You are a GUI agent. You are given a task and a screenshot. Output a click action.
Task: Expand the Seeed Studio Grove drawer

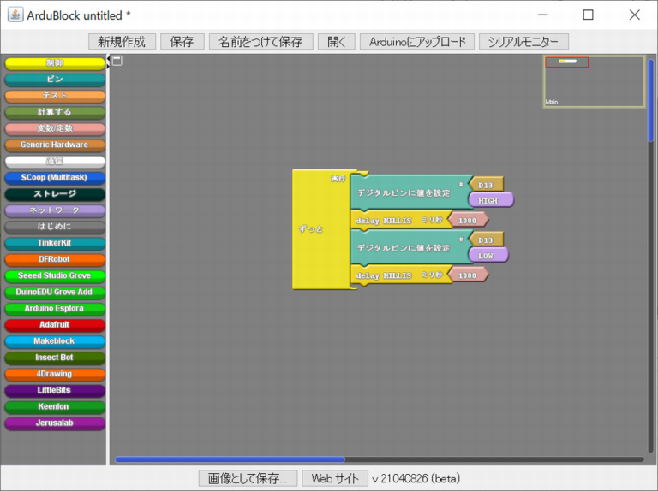click(x=54, y=276)
